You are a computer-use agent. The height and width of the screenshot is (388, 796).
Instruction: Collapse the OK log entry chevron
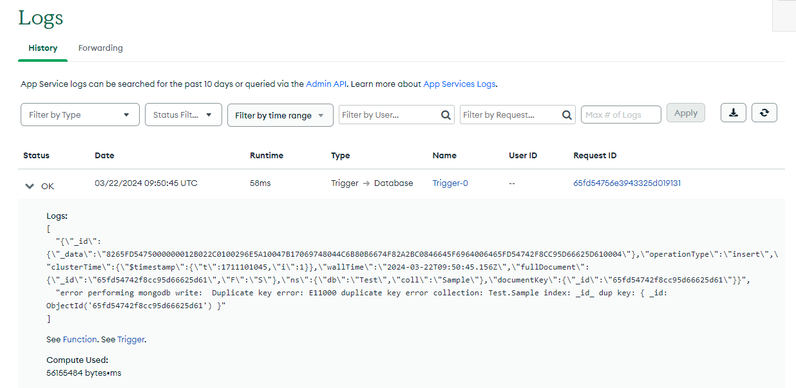(29, 186)
